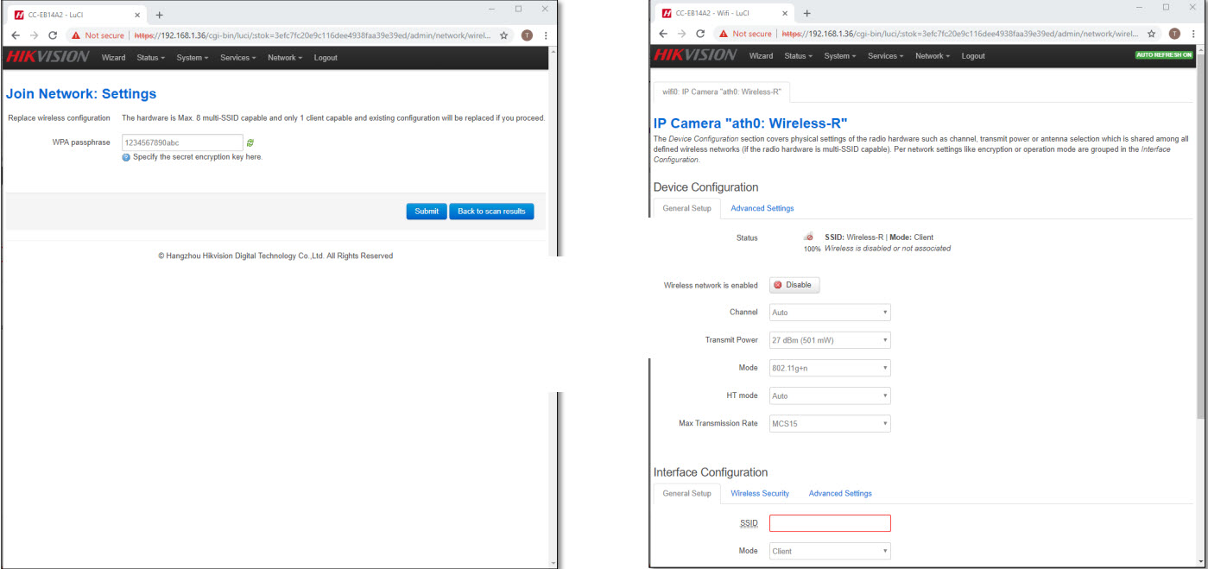Switch to Wireless Security tab
This screenshot has width=1208, height=569.
760,493
